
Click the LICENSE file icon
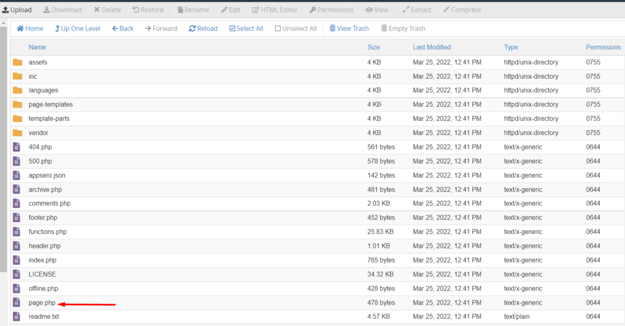pos(16,274)
